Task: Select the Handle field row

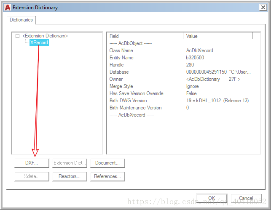Action: [x=184, y=65]
